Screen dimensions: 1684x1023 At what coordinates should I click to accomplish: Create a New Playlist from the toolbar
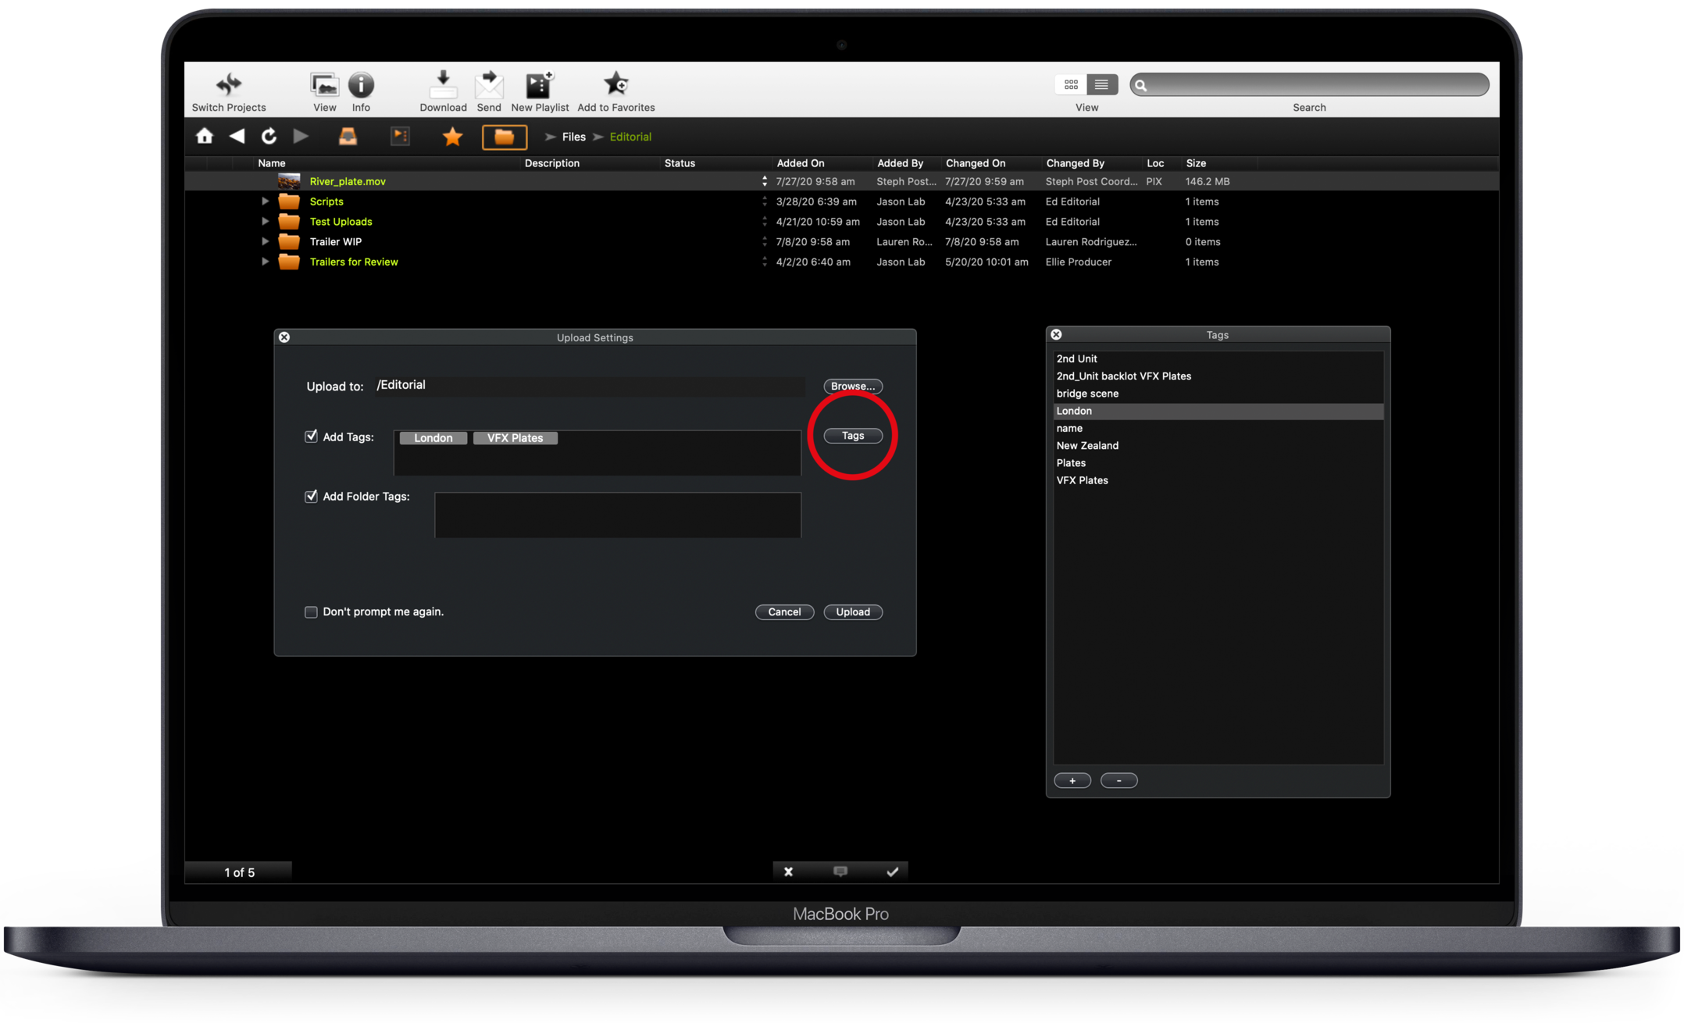pos(539,84)
